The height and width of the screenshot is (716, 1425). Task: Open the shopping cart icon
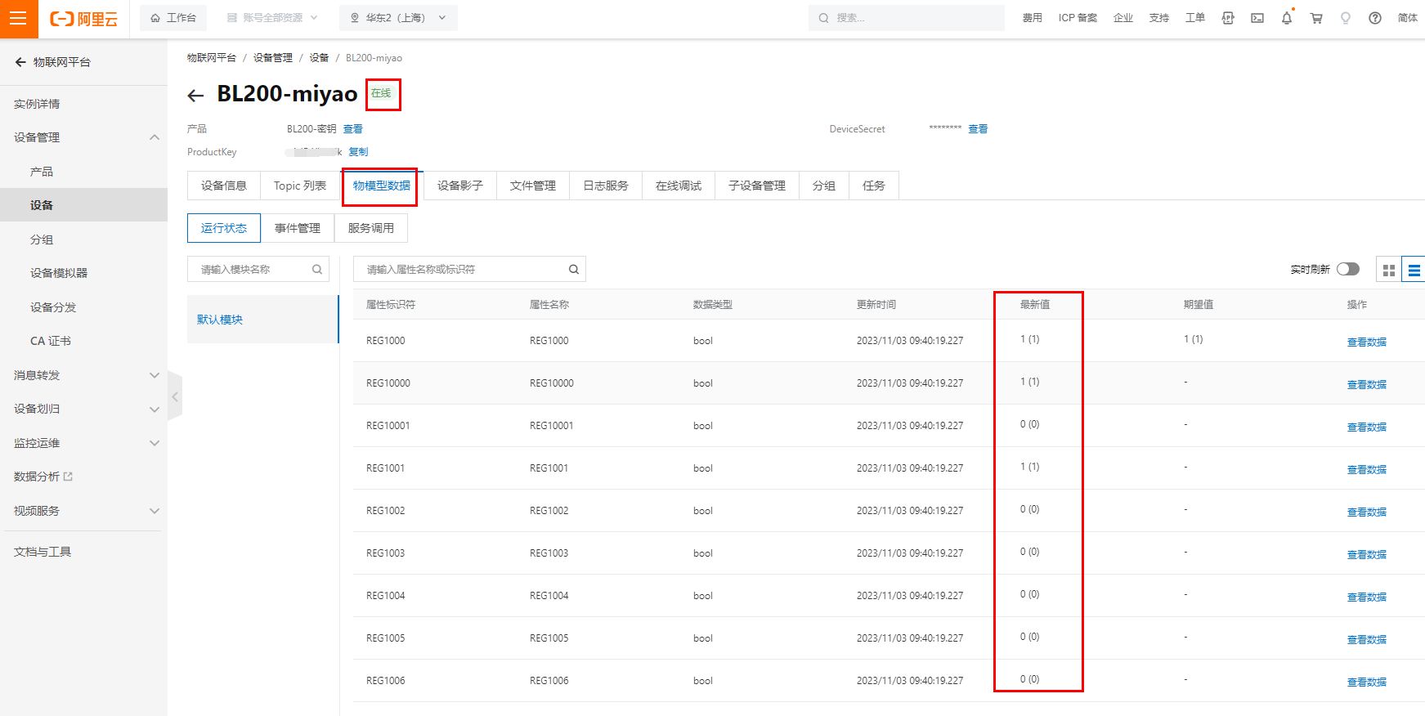pos(1316,18)
